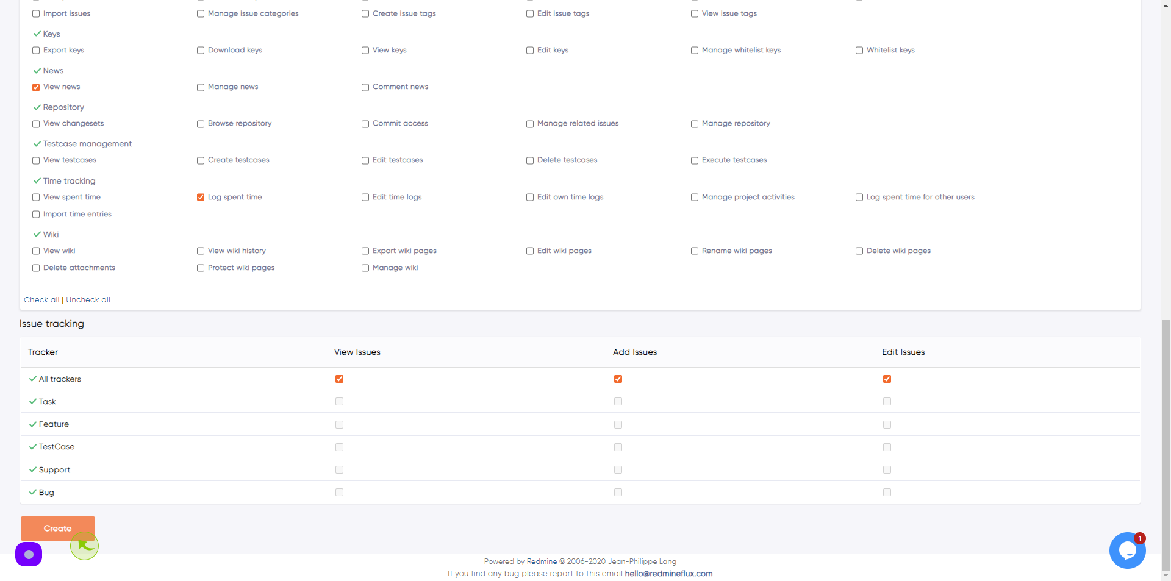Click the checkmark icon for Support tracker
1171x581 pixels.
(33, 469)
